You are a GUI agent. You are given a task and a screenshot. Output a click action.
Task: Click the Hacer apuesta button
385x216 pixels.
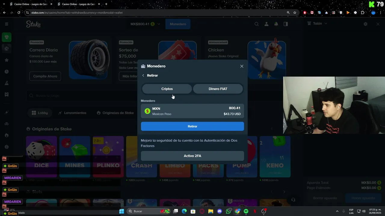pyautogui.click(x=363, y=198)
